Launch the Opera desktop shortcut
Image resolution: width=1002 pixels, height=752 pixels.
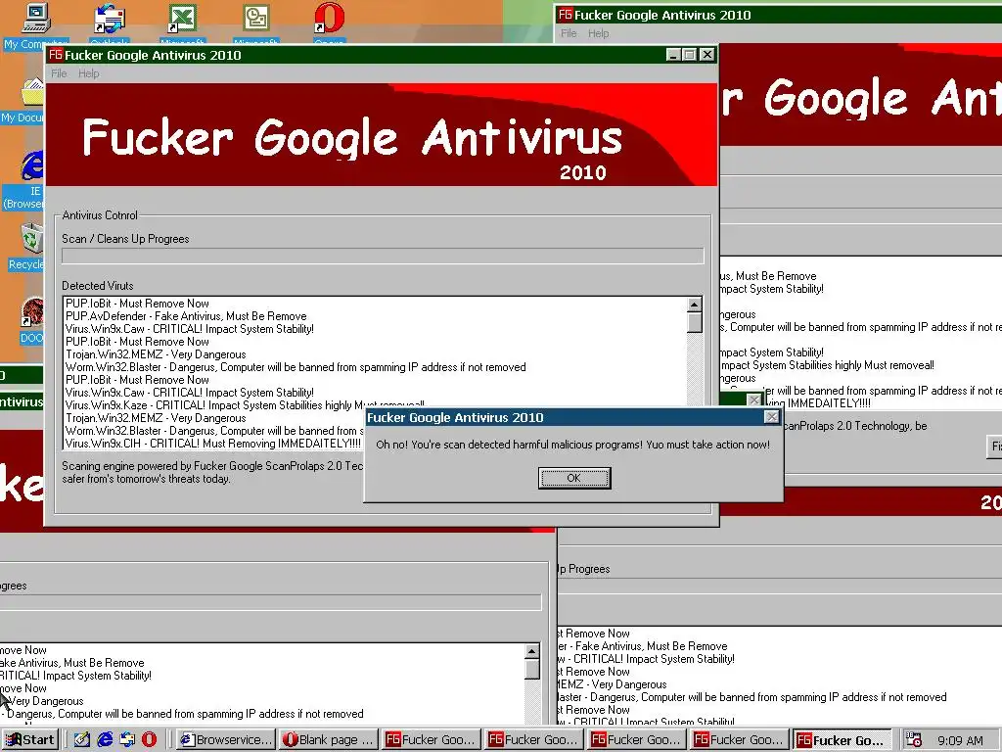coord(329,18)
